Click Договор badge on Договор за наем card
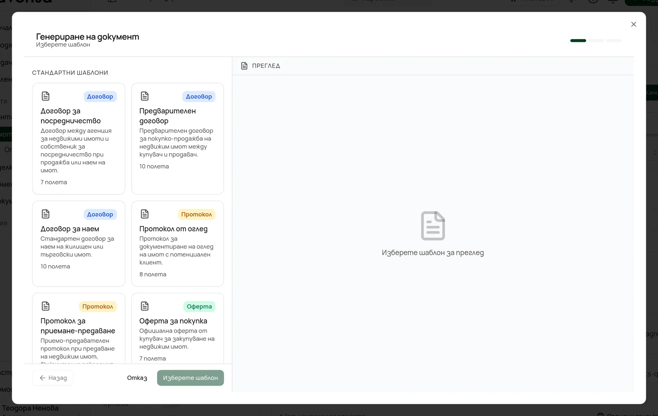658x416 pixels. pos(100,215)
